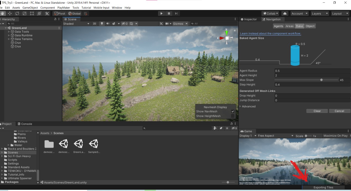Viewport: 351px width, 191px height.
Task: Select the Scale tool
Action: point(25,13)
